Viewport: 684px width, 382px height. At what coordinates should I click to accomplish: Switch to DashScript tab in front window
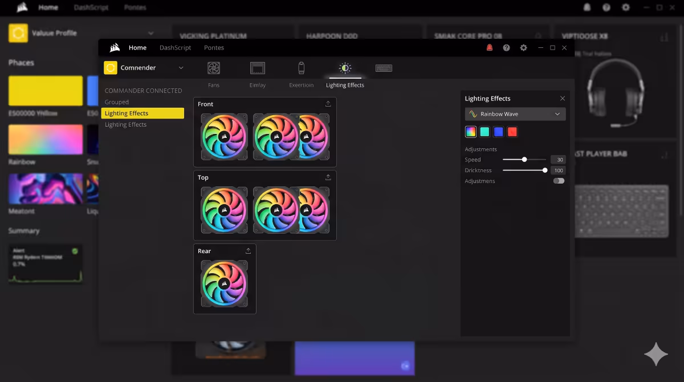click(x=175, y=48)
